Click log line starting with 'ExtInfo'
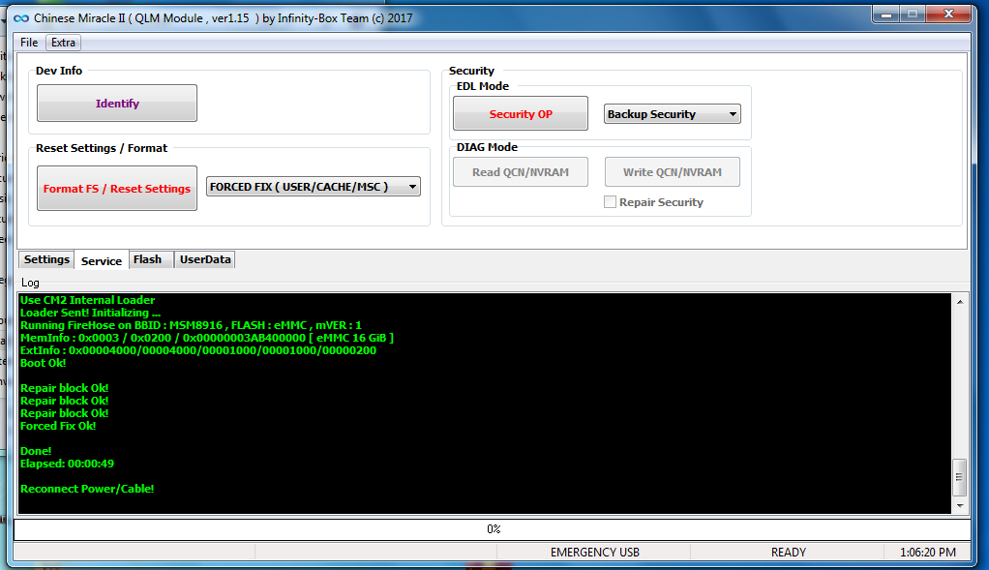Viewport: 989px width, 570px height. click(198, 350)
